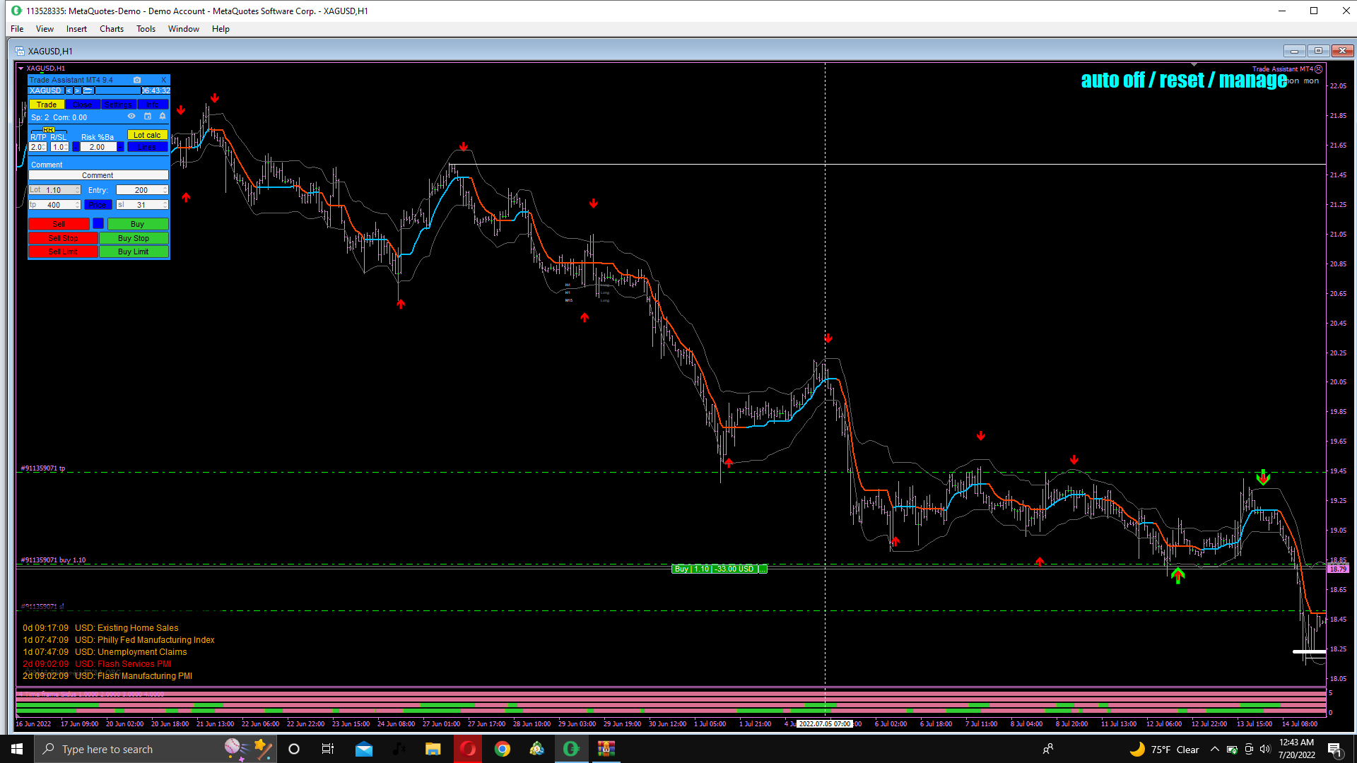This screenshot has width=1357, height=763.
Task: Show hidden system tray icons chevron
Action: pyautogui.click(x=1214, y=750)
